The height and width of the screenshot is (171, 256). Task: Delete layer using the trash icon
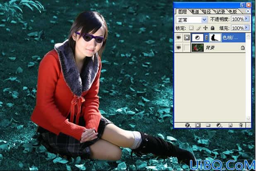click(241, 125)
